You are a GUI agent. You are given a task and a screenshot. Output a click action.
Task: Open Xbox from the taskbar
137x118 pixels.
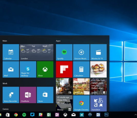pos(65,115)
